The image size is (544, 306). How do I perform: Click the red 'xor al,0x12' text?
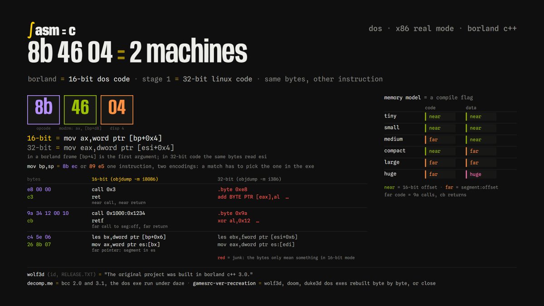pyautogui.click(x=234, y=221)
